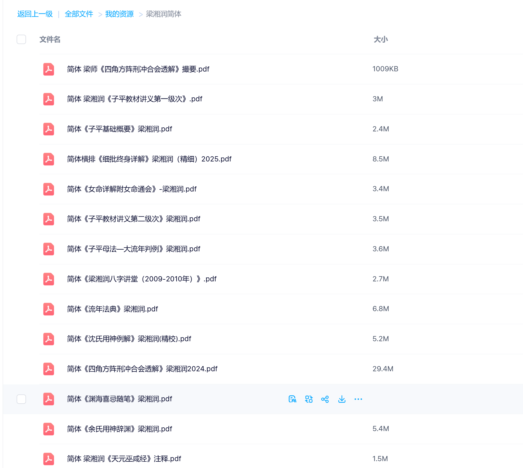The width and height of the screenshot is (523, 468).
Task: Open 简体《梁湘润八字讲堂（2009-2010年）》.pdf
Action: pos(142,279)
